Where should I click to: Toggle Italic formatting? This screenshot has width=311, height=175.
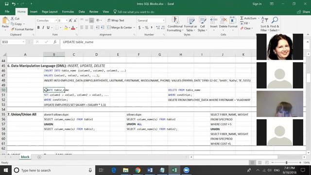point(43,28)
